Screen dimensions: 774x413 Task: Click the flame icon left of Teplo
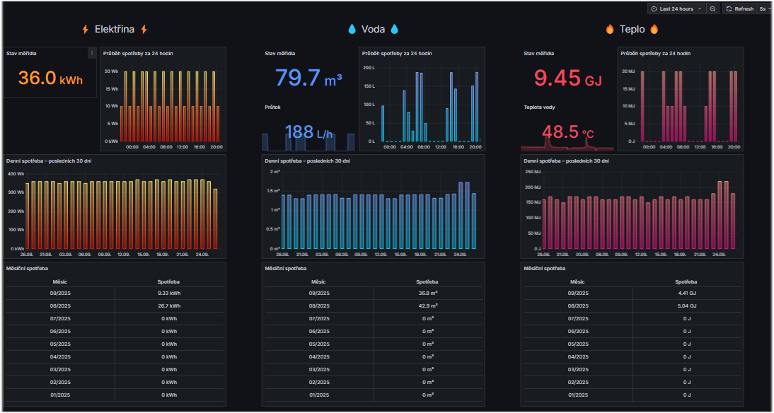coord(610,30)
